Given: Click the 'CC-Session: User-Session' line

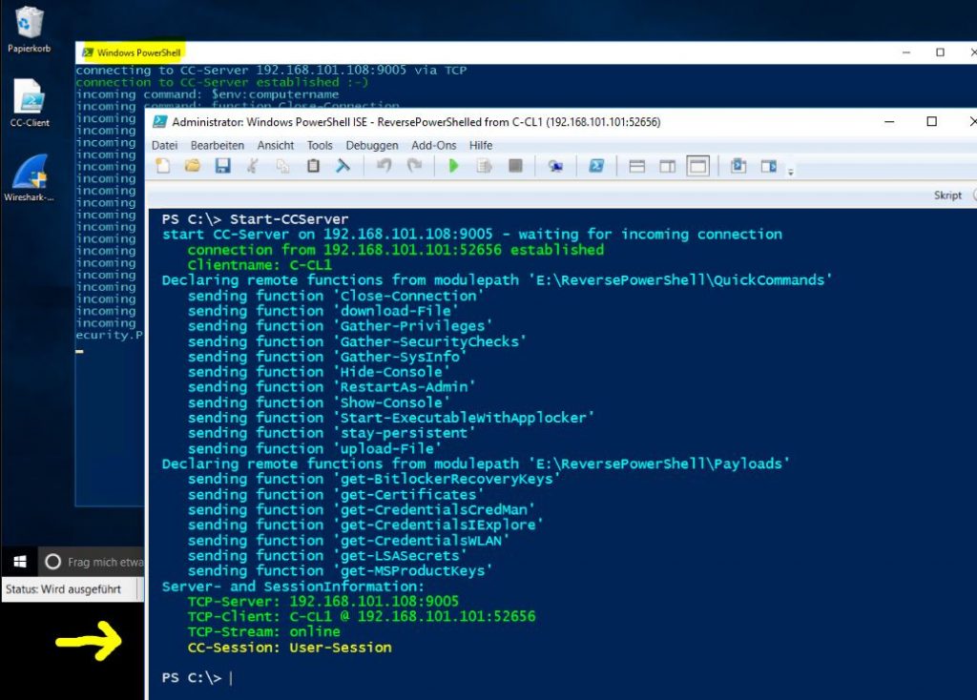Looking at the screenshot, I should tap(290, 647).
